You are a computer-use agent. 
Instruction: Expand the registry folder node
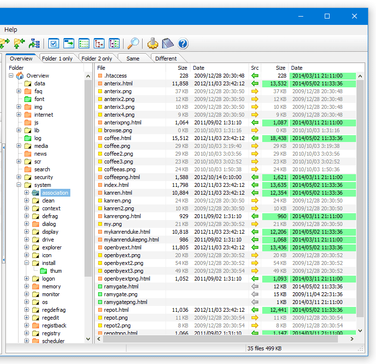pos(27,333)
